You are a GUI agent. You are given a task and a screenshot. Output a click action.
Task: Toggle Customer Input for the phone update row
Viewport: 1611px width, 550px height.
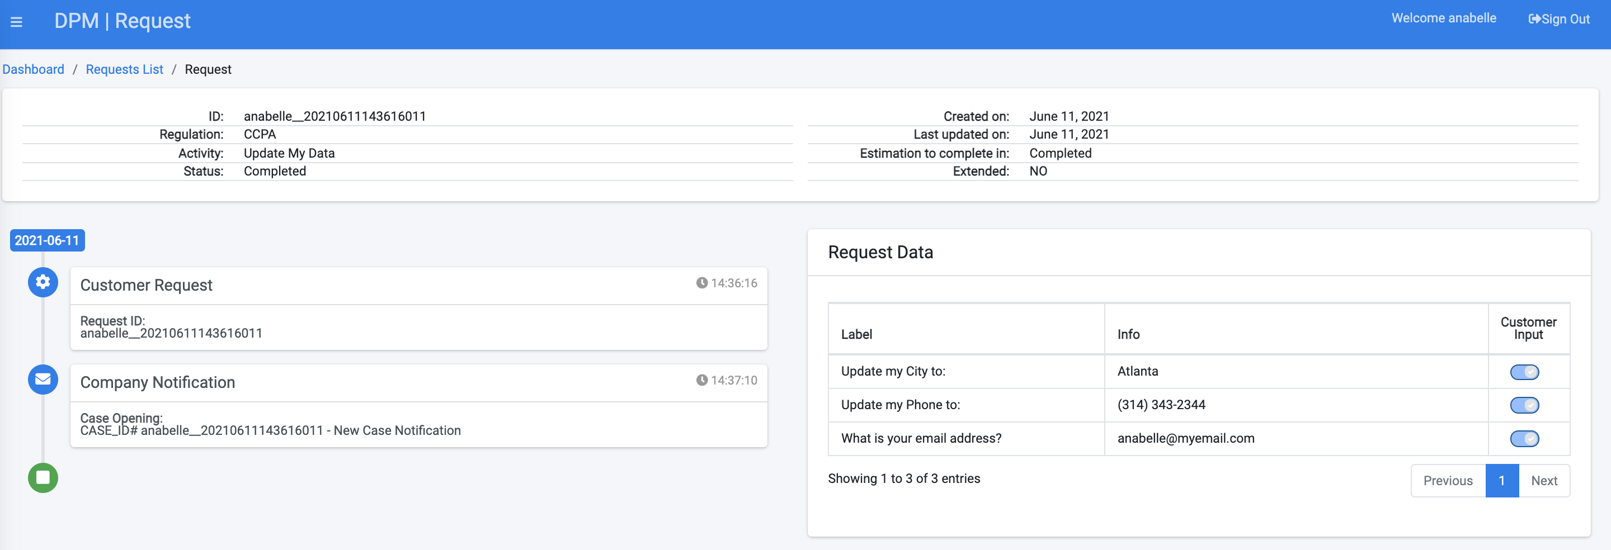1524,405
